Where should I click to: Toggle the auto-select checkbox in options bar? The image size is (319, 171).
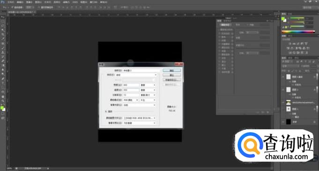[x=13, y=7]
